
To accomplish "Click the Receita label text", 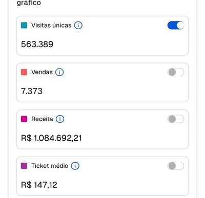I will point(42,119).
